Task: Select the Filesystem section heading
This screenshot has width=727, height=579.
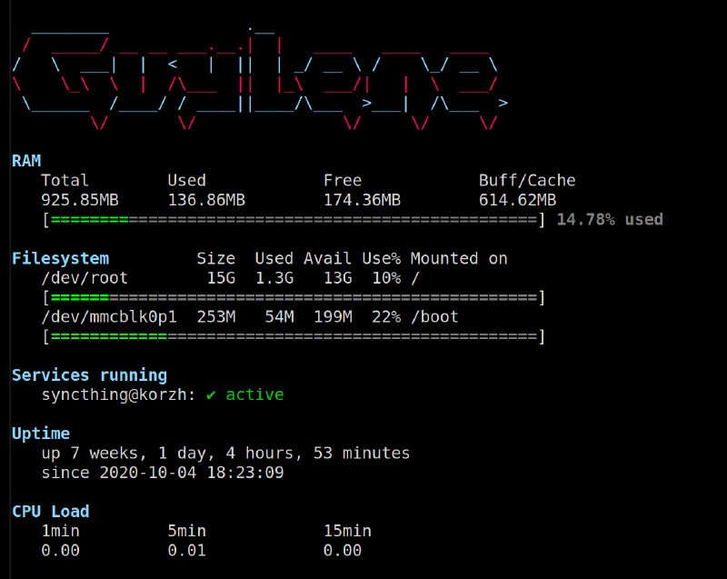Action: tap(60, 259)
